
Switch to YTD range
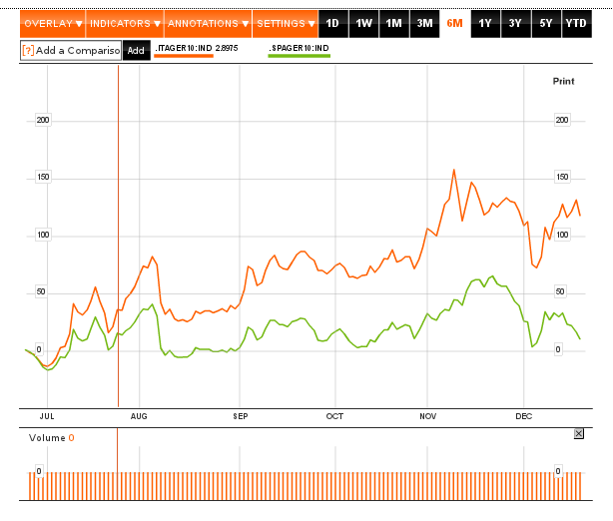tap(577, 24)
